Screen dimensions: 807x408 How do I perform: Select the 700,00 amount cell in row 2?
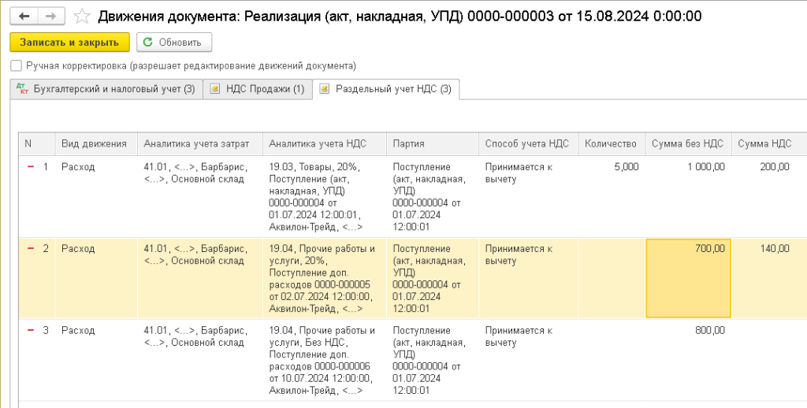pyautogui.click(x=688, y=278)
